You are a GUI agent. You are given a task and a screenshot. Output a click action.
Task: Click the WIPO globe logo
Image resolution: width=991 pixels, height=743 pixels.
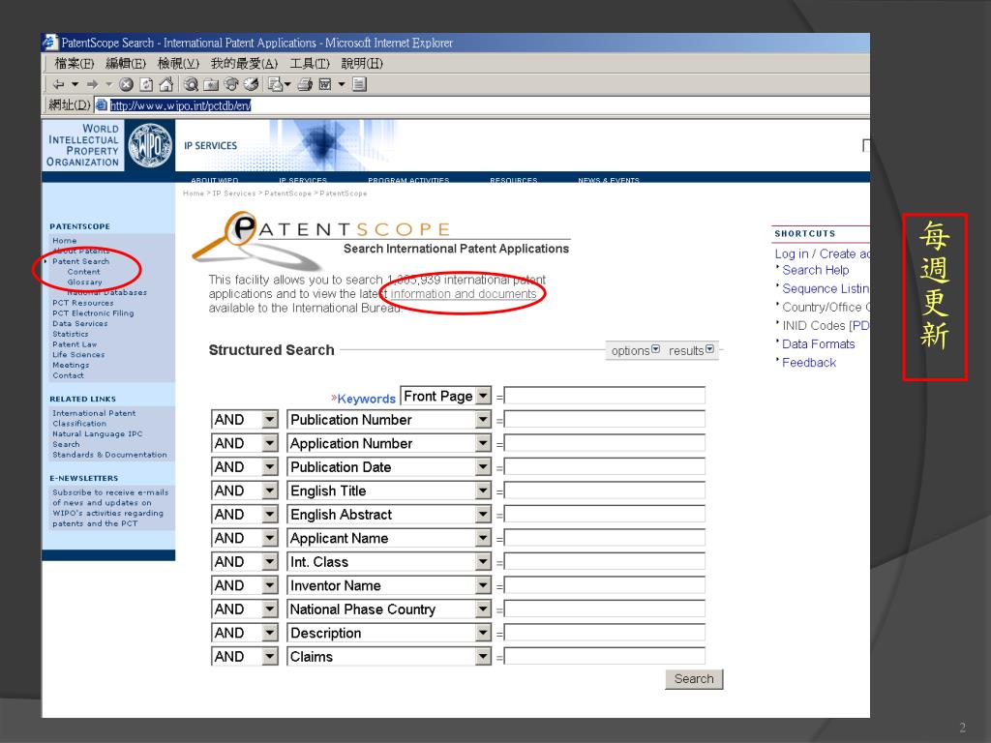tap(150, 145)
